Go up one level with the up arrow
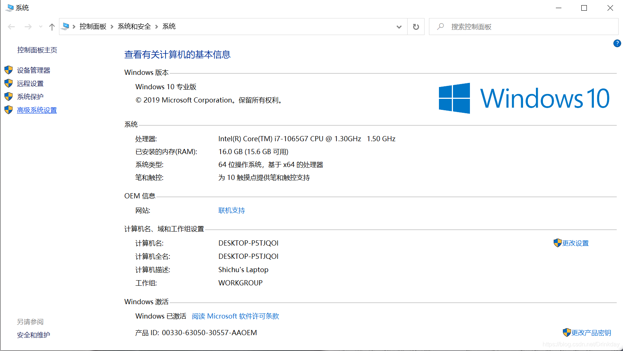The height and width of the screenshot is (351, 623). point(52,27)
